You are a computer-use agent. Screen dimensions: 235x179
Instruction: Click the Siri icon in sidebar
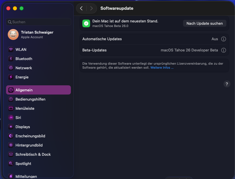(11, 118)
